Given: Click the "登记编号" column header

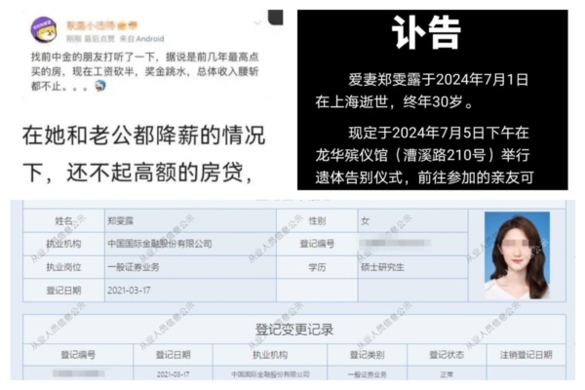Looking at the screenshot, I should (x=76, y=356).
